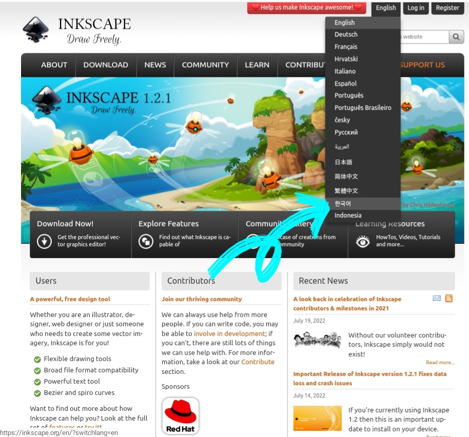
Task: Click Read more under contributors article
Action: (x=440, y=363)
